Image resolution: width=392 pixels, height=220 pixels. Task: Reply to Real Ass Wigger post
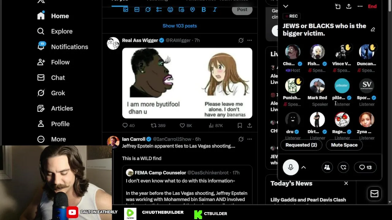point(128,125)
